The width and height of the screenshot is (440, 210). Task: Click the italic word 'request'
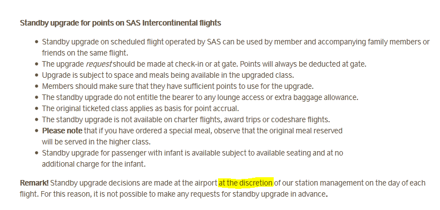pyautogui.click(x=98, y=64)
